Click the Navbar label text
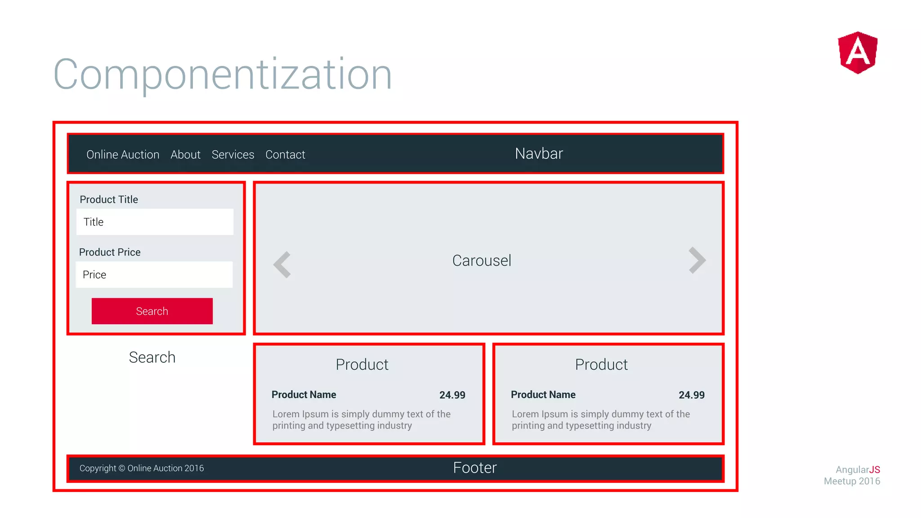Screen dimensions: 921x518 (539, 153)
